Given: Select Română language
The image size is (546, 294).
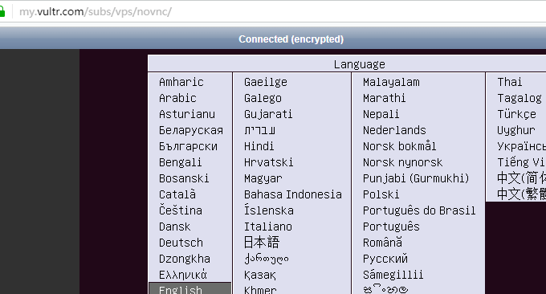Looking at the screenshot, I should click(x=382, y=243).
